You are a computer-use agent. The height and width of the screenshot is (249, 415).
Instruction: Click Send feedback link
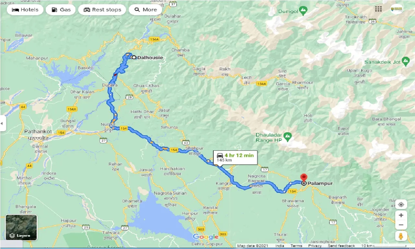point(342,246)
